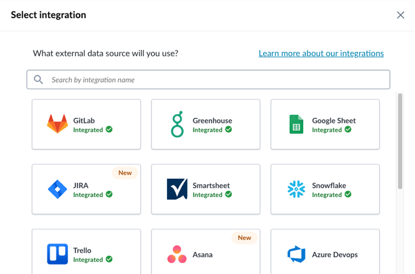Screen dimensions: 415x274
Task: Click Trello's green integrated checkmark
Action: click(x=109, y=259)
